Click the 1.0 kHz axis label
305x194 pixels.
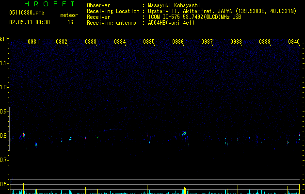tap(4, 87)
